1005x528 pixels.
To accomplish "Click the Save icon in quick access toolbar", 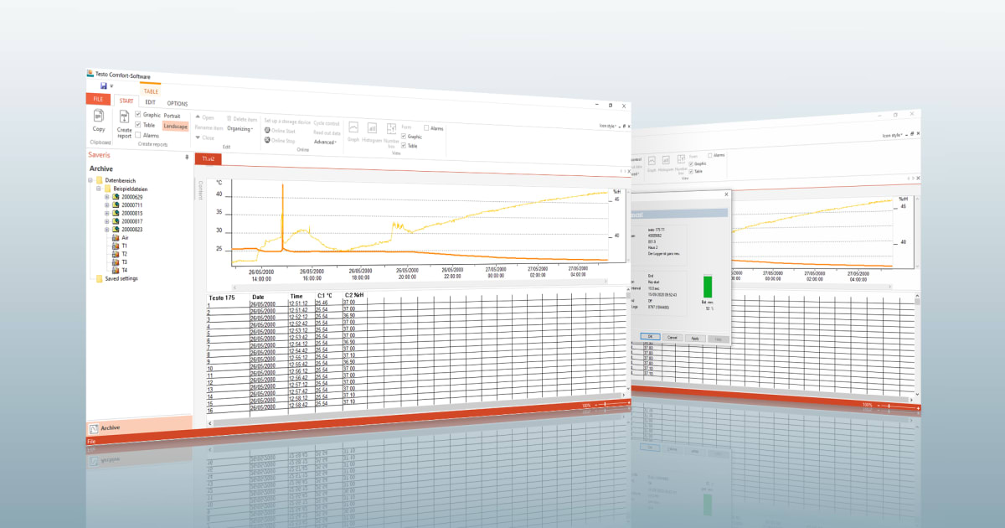I will pyautogui.click(x=103, y=86).
